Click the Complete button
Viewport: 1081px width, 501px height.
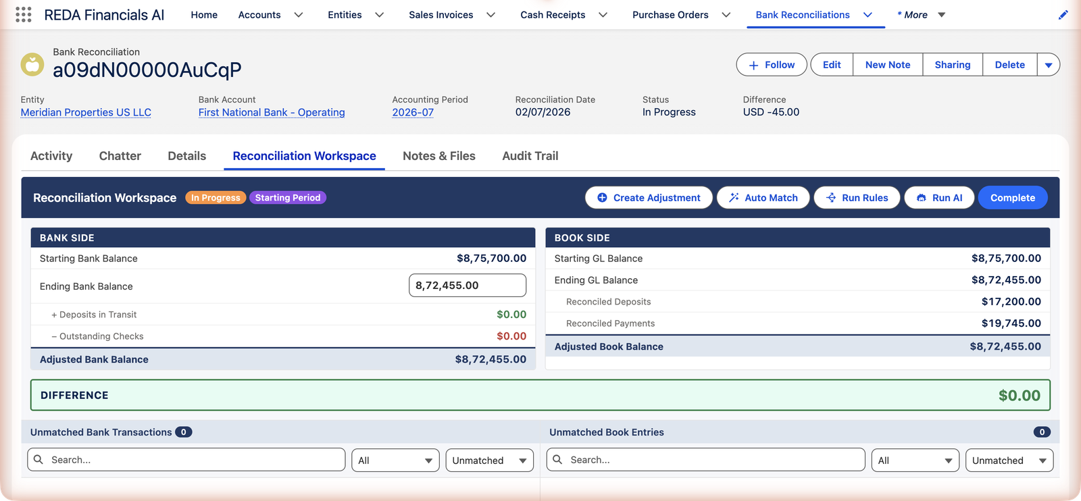(x=1012, y=198)
